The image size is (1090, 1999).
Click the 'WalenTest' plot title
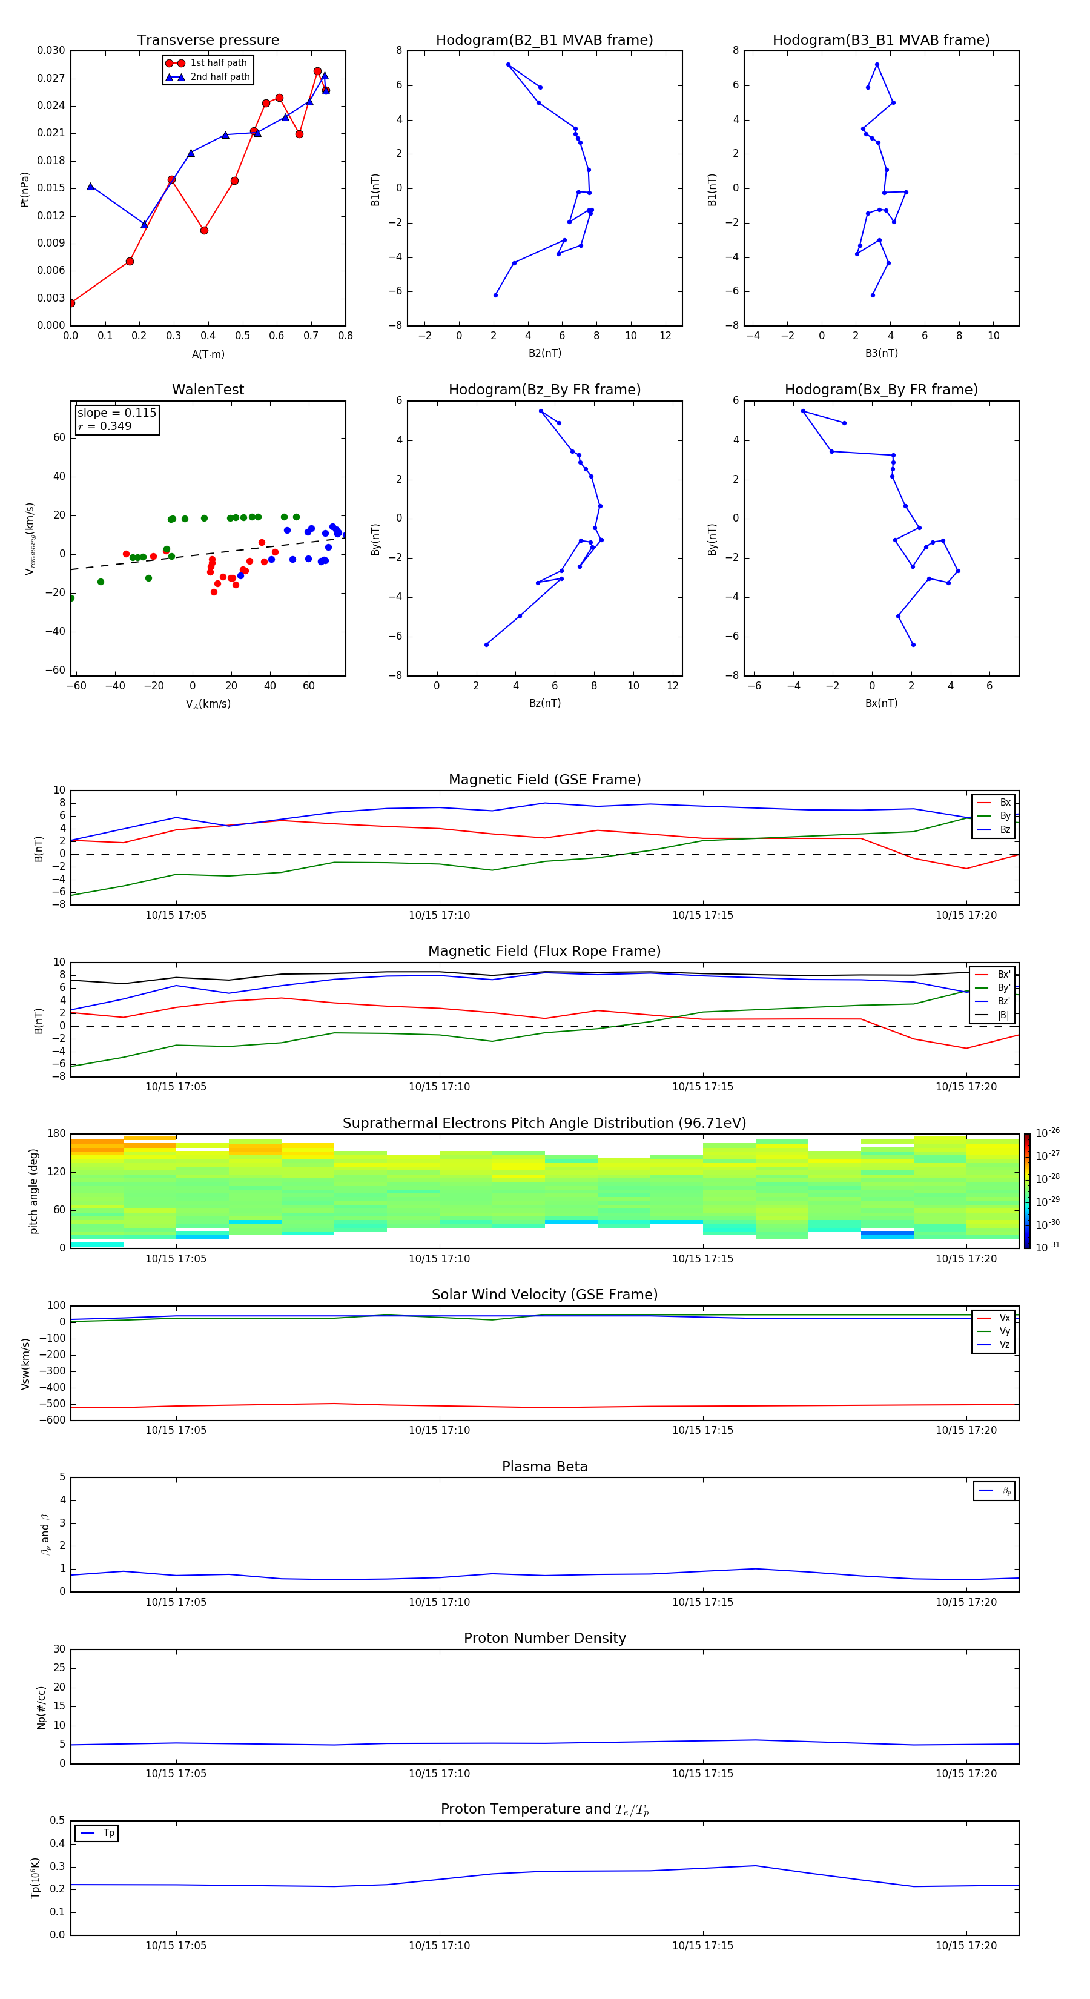[208, 390]
